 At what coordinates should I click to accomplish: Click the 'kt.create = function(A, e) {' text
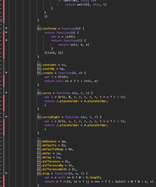[62, 73]
